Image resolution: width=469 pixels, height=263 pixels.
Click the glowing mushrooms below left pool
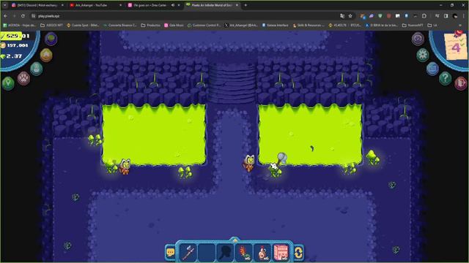tap(185, 172)
